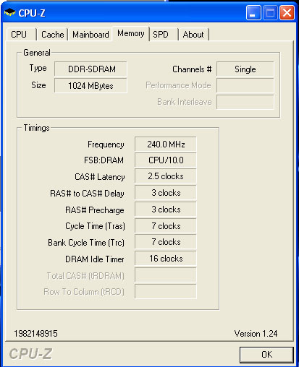Click the CPU-Z logo at bottom left
This screenshot has width=299, height=367.
[30, 354]
